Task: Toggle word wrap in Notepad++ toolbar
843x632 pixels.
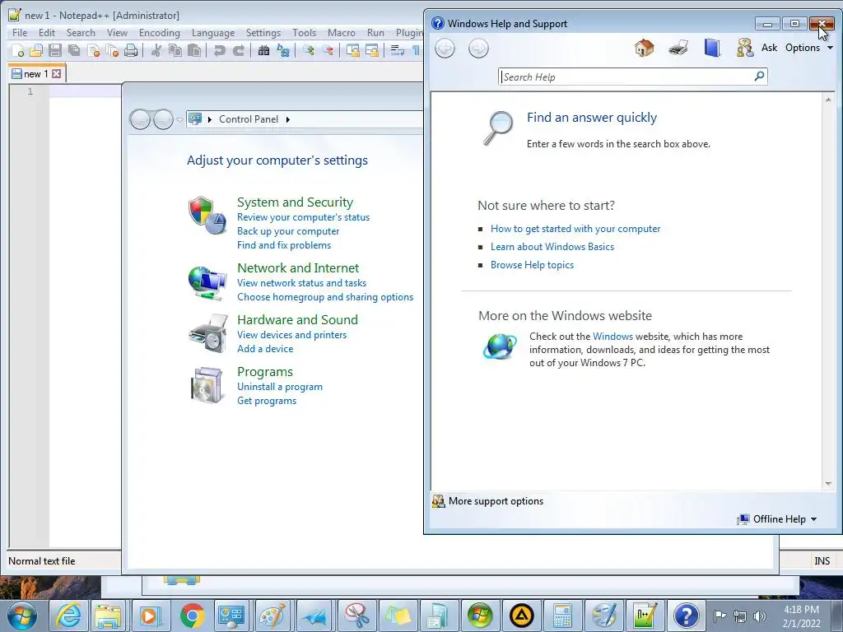Action: [x=398, y=50]
